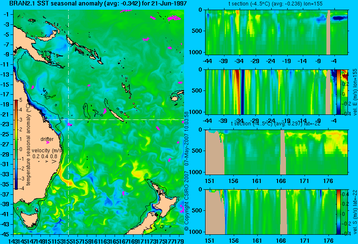Click the magenta drifter marker beside 'drifter' label
Image resolution: width=358 pixels, height=244 pixels.
pyautogui.click(x=48, y=143)
